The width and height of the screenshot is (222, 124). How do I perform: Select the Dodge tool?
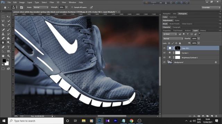point(8,42)
